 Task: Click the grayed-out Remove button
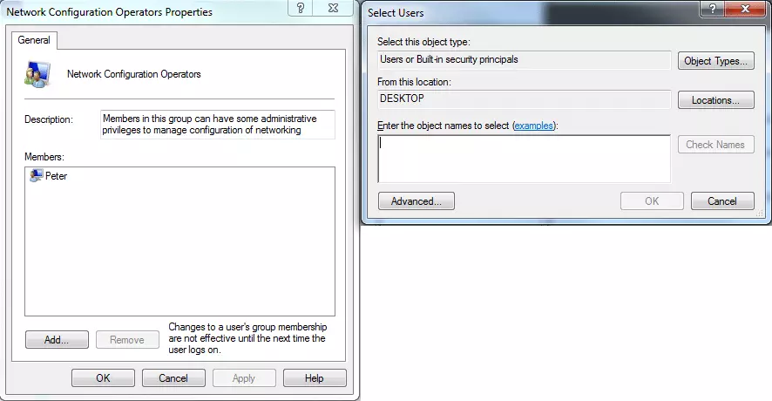point(127,339)
